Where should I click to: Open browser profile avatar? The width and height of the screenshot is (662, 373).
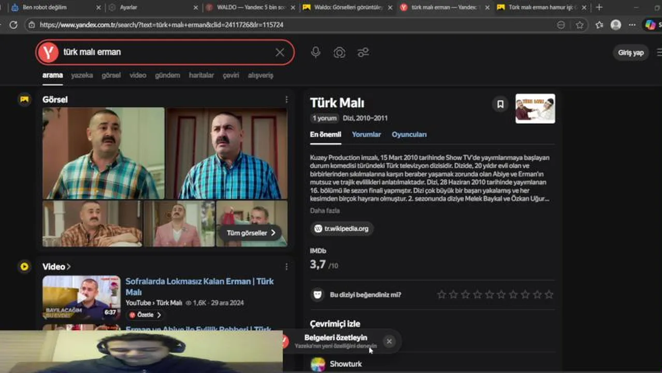pyautogui.click(x=615, y=25)
